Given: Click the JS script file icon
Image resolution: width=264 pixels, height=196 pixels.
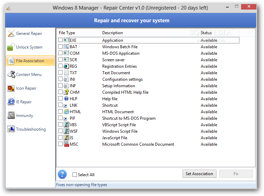Looking at the screenshot, I should [x=66, y=138].
